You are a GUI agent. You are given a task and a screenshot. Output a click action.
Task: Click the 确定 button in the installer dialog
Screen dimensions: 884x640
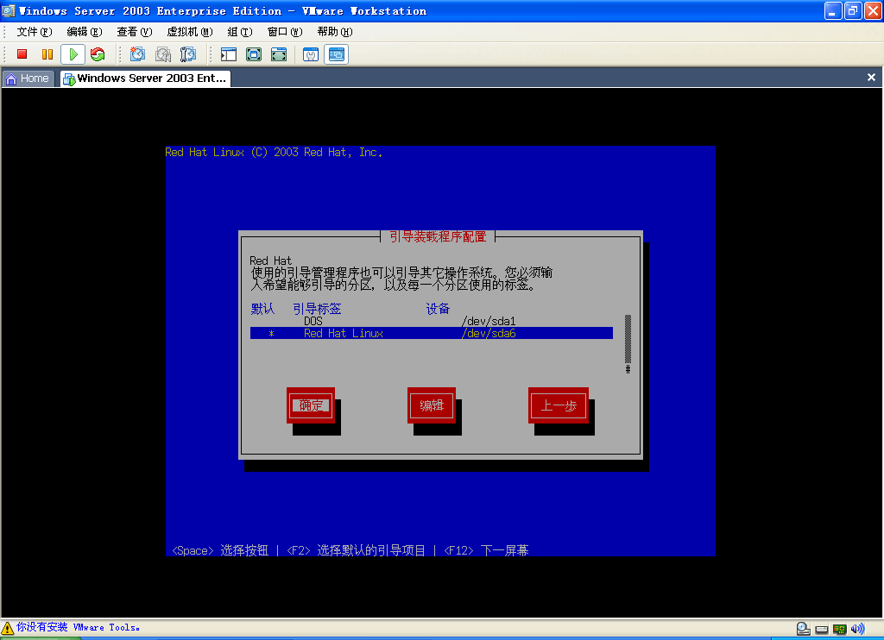[311, 405]
